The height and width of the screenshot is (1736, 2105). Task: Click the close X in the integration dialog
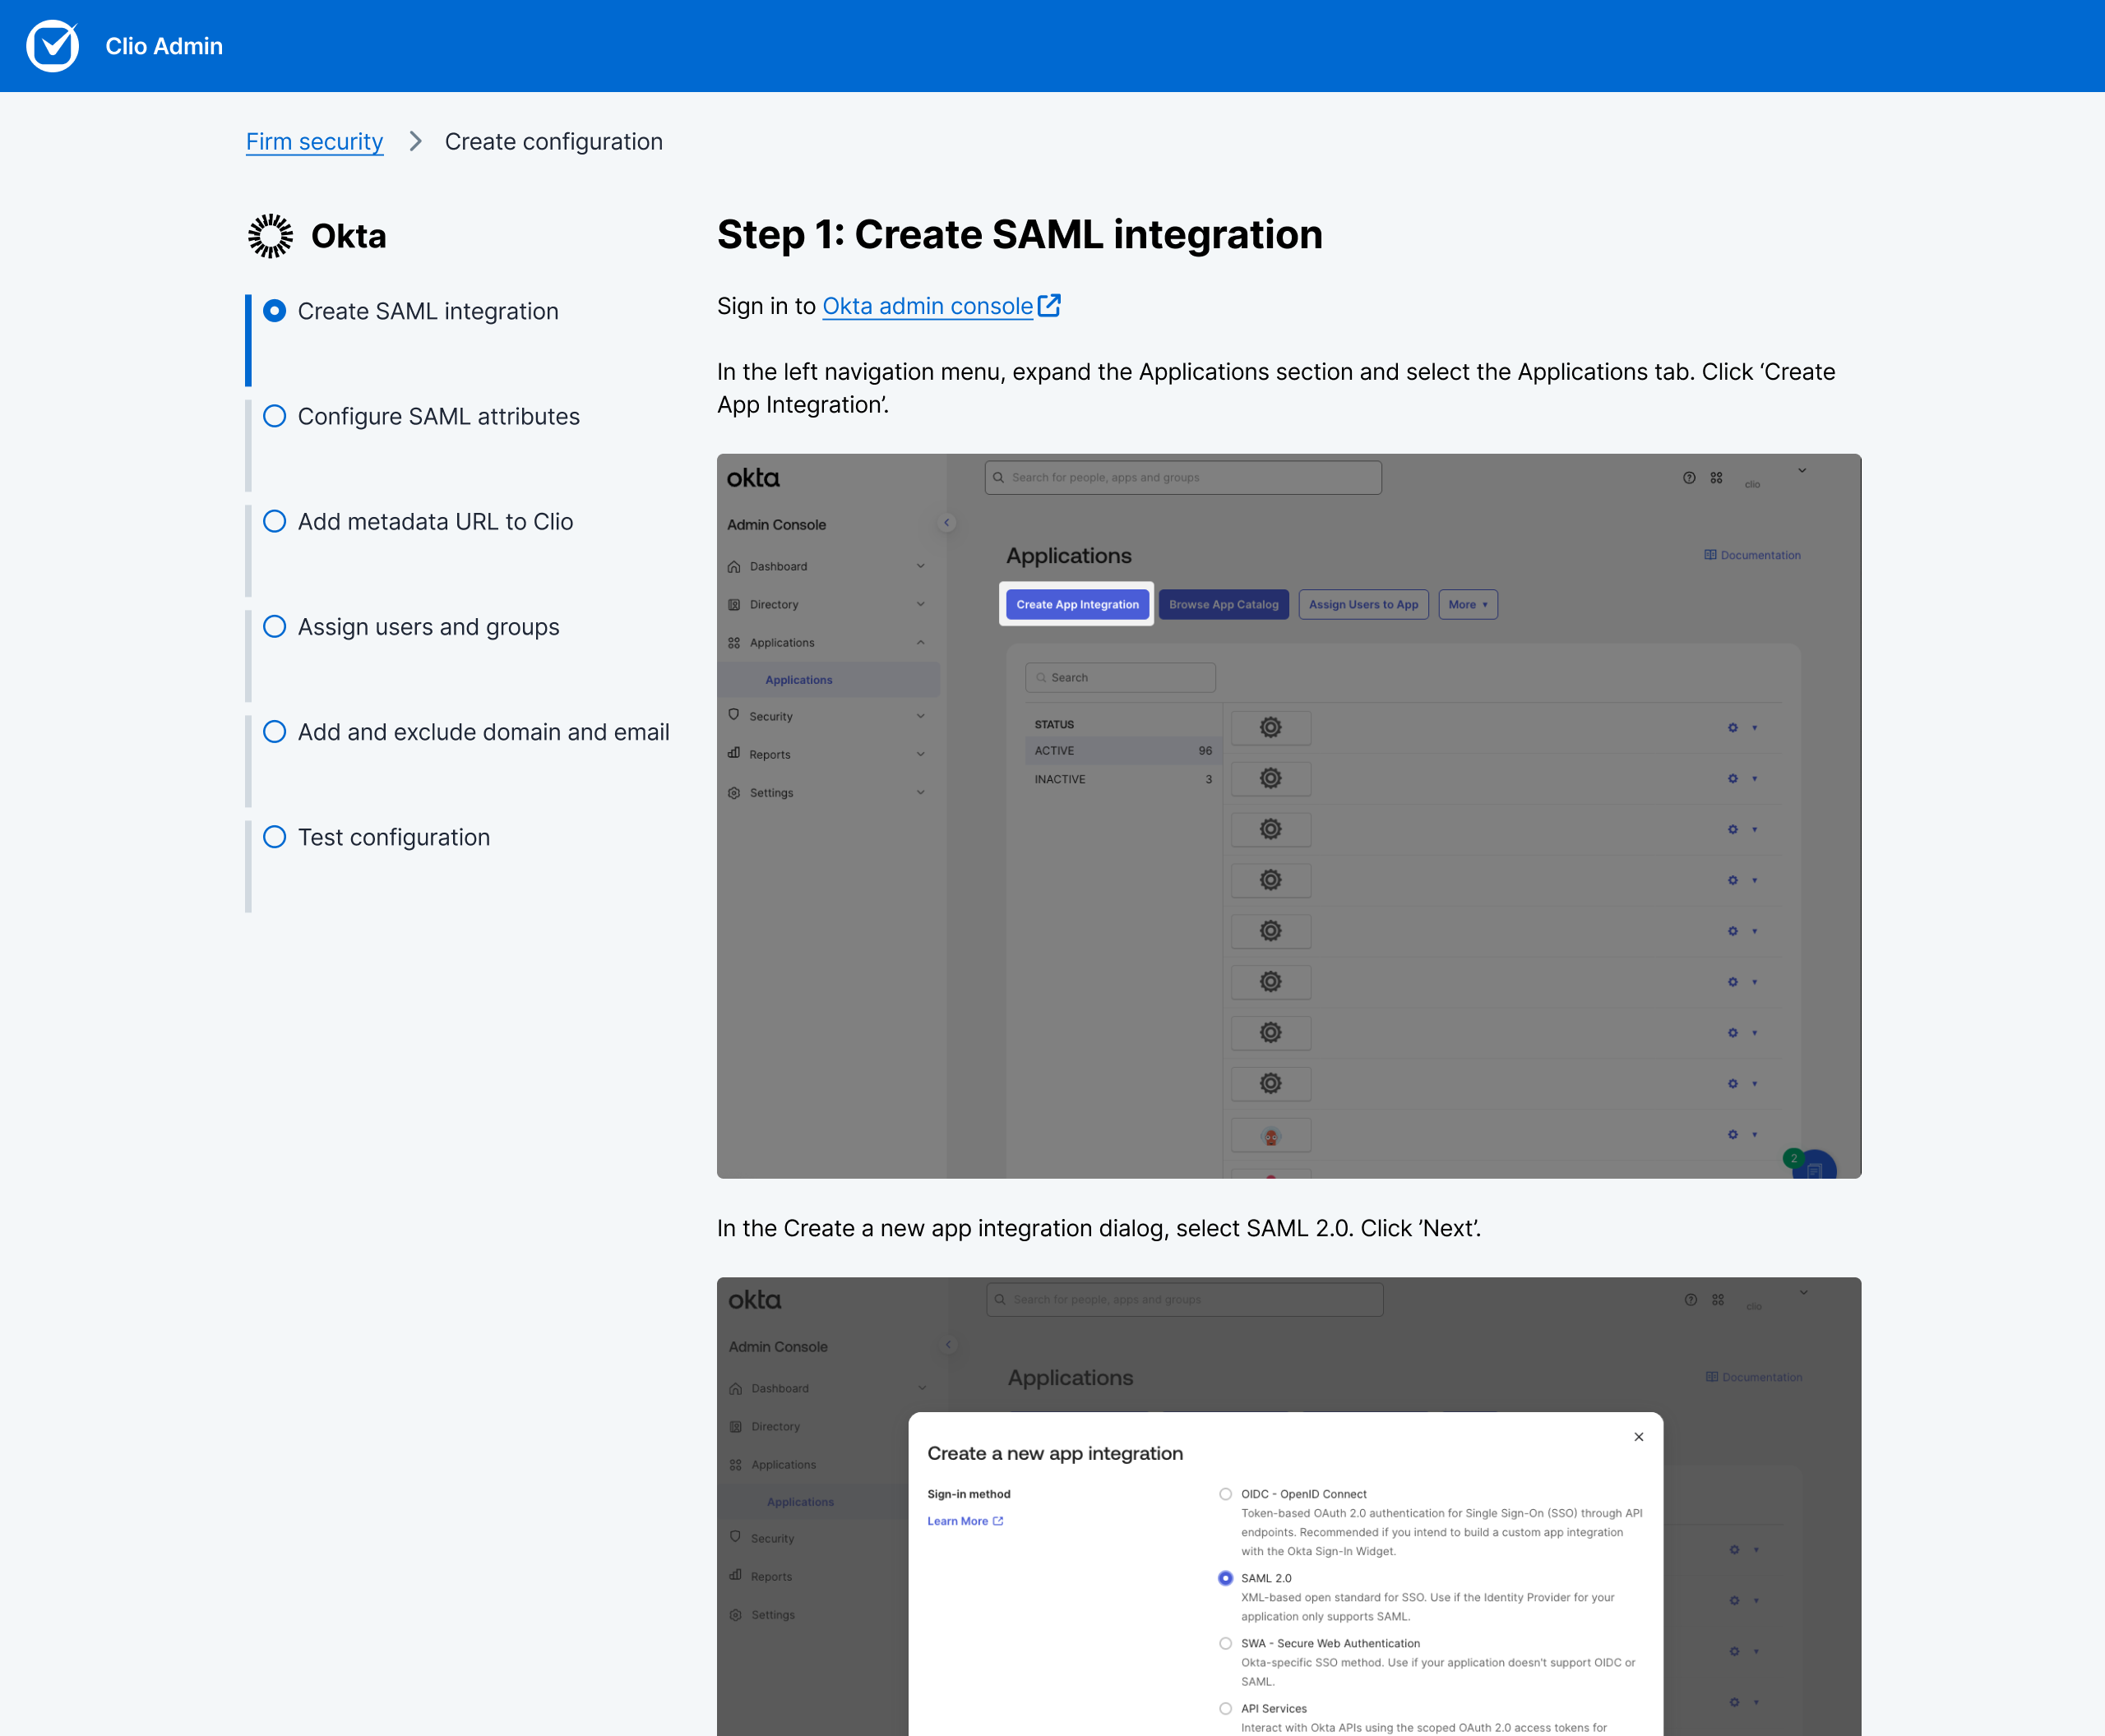pyautogui.click(x=1639, y=1437)
